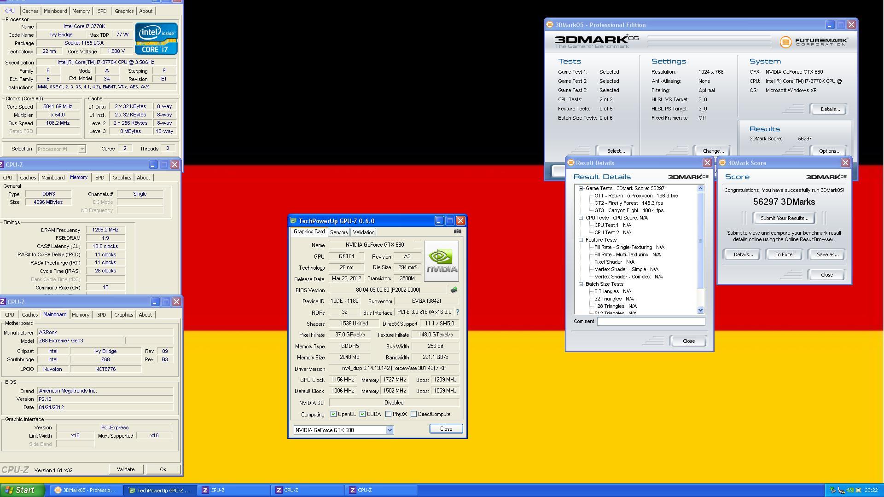Click the Result Details title bar icon

(x=570, y=163)
